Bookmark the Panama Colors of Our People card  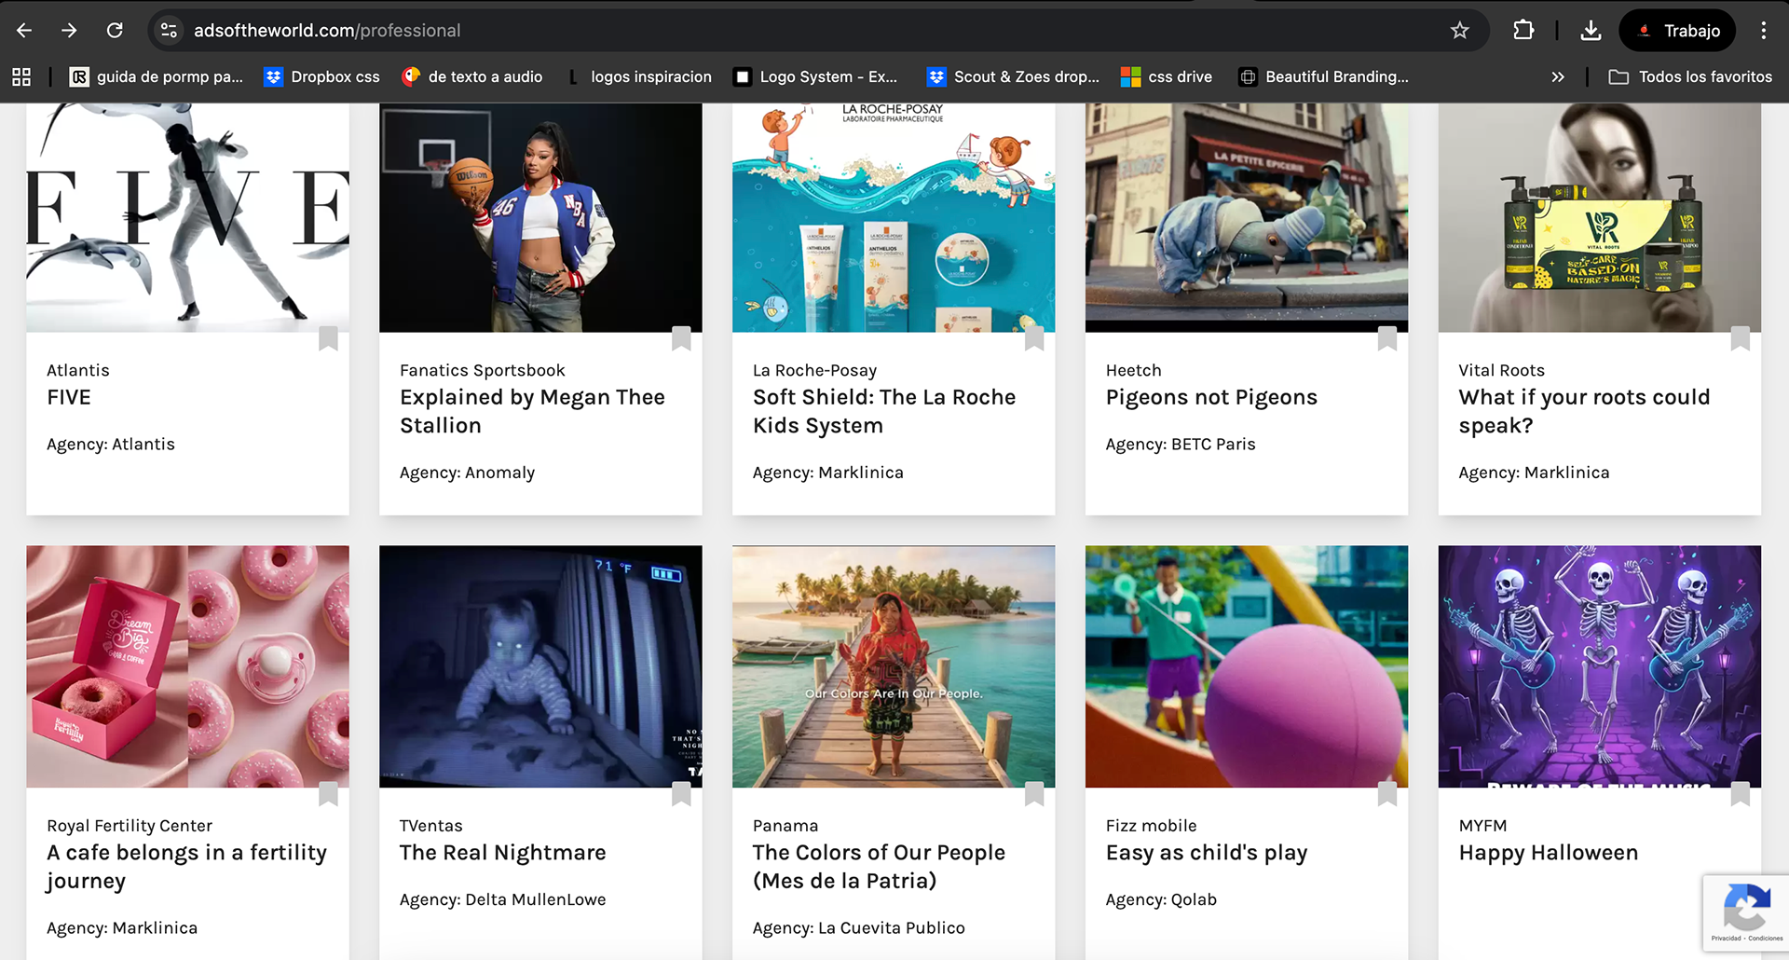click(x=1034, y=794)
